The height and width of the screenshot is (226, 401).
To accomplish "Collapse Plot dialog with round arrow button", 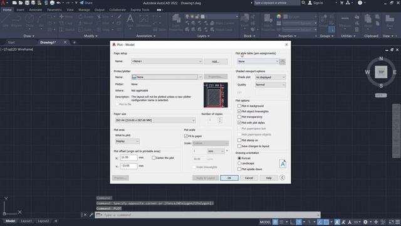I will (282, 178).
